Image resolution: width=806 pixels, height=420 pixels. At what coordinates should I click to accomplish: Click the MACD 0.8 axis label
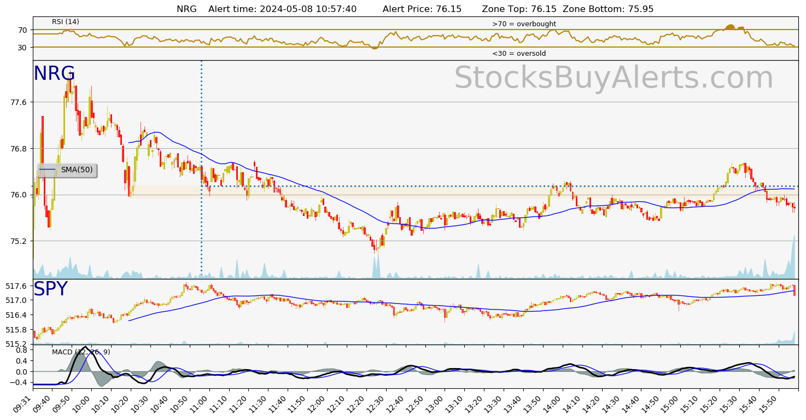point(21,350)
